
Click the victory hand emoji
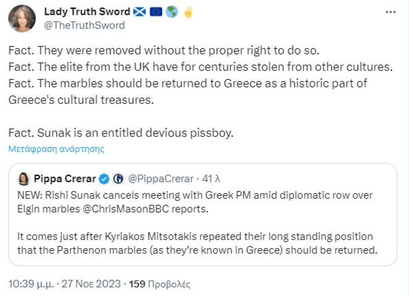click(x=187, y=12)
